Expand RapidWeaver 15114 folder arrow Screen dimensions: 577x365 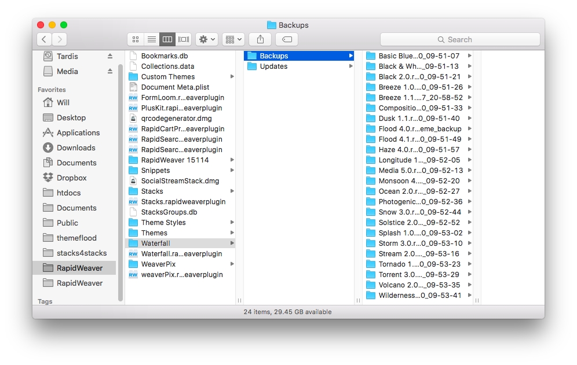[x=232, y=160]
